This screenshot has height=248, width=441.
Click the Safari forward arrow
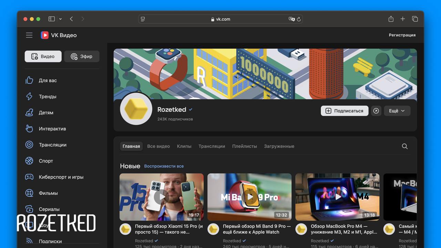coord(83,19)
